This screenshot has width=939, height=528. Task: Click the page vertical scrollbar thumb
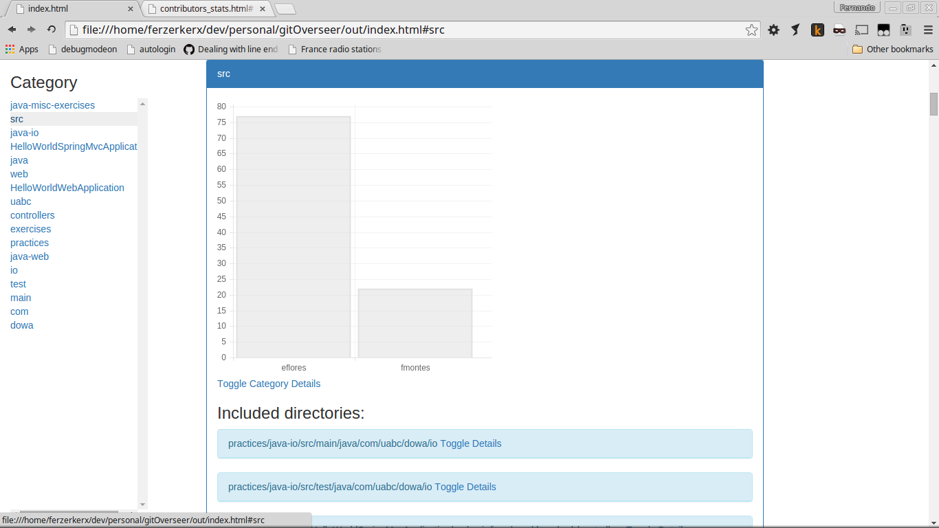pos(934,104)
